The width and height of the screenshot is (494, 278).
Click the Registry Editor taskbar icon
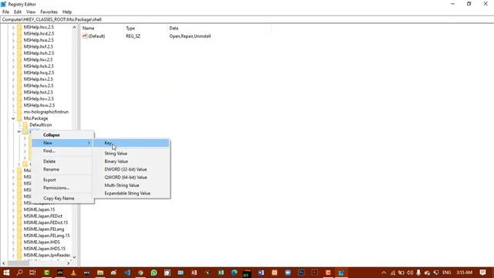pyautogui.click(x=341, y=273)
